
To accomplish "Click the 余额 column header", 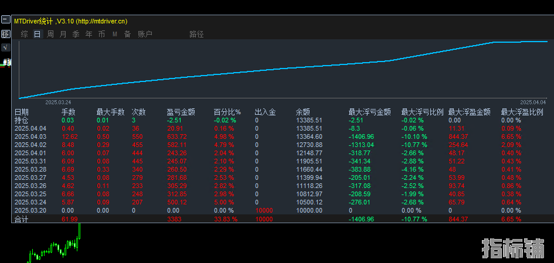I will 303,112.
